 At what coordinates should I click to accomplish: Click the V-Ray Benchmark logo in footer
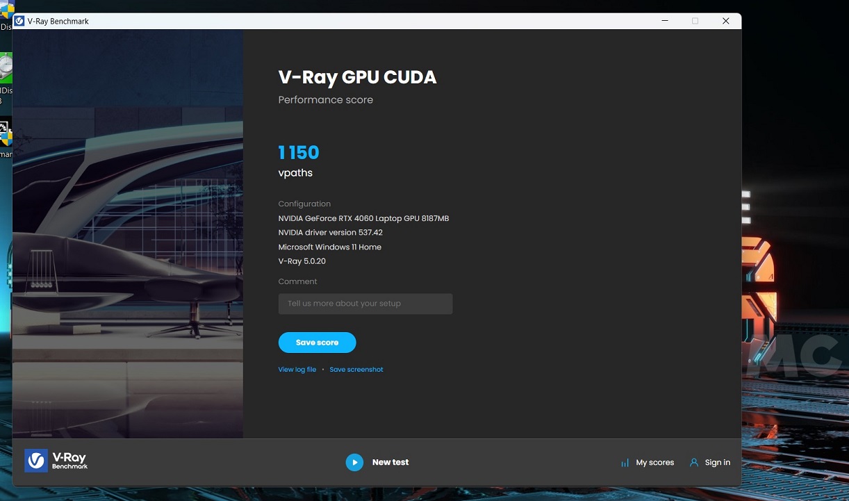point(56,460)
